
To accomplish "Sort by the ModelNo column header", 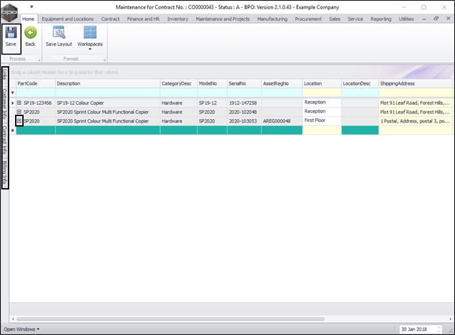I will coord(212,83).
